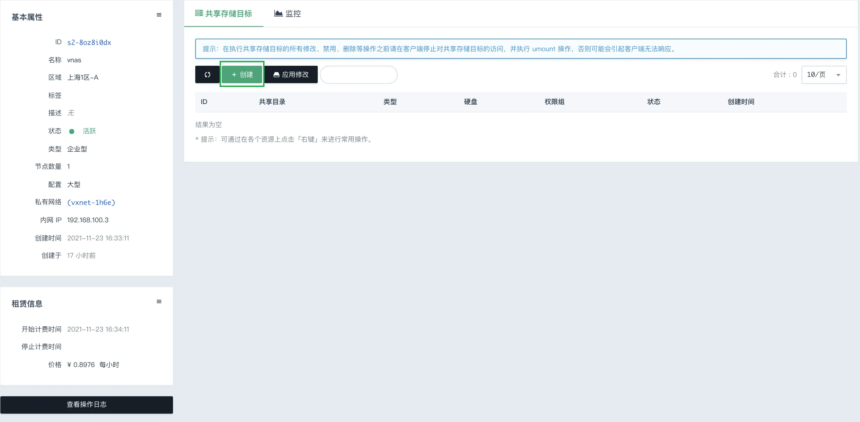Click the 状态 column header

pyautogui.click(x=654, y=102)
